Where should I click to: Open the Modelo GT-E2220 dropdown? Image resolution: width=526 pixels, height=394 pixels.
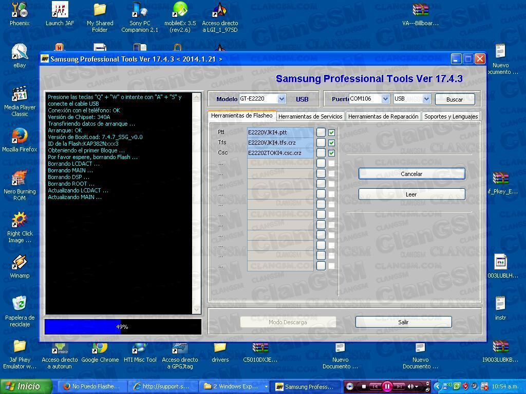click(280, 98)
